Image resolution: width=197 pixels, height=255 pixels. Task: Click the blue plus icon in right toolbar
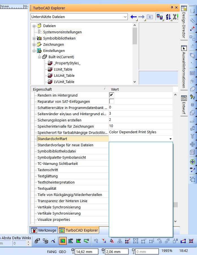192,144
